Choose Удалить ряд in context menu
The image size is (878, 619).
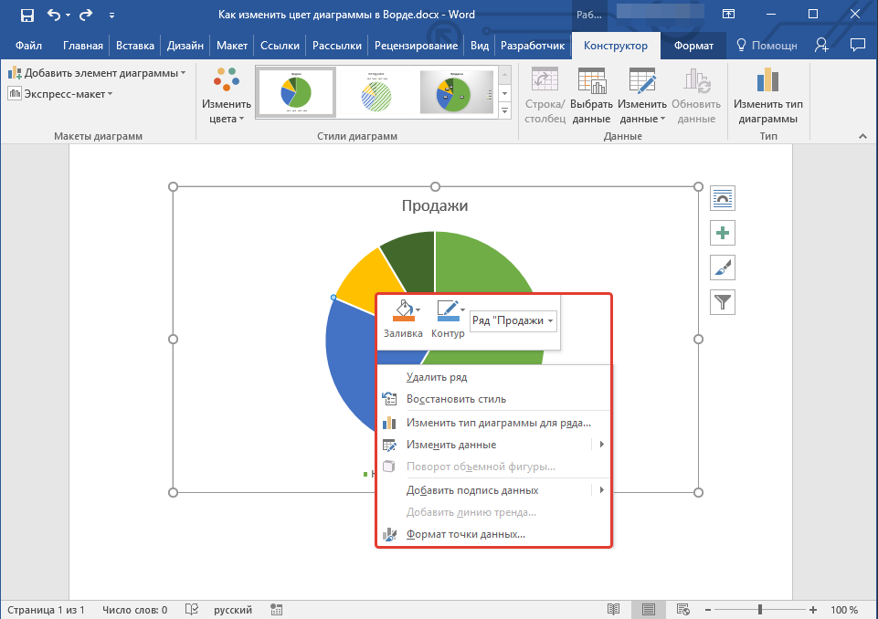click(493, 377)
